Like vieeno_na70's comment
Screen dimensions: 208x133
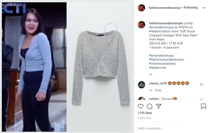[201, 85]
